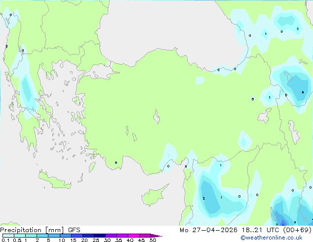Click the '50' legend scale label
Screen dimensions: 313x242
coord(153,240)
